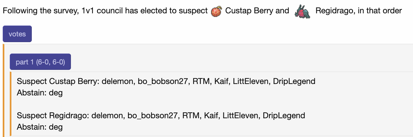Collapse the part 1 (6-0, 6-0) spoiler
Image resolution: width=413 pixels, height=137 pixels.
click(x=40, y=62)
